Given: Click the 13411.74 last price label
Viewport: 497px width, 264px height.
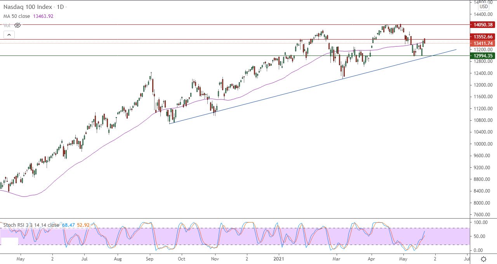Looking at the screenshot, I should pos(483,43).
